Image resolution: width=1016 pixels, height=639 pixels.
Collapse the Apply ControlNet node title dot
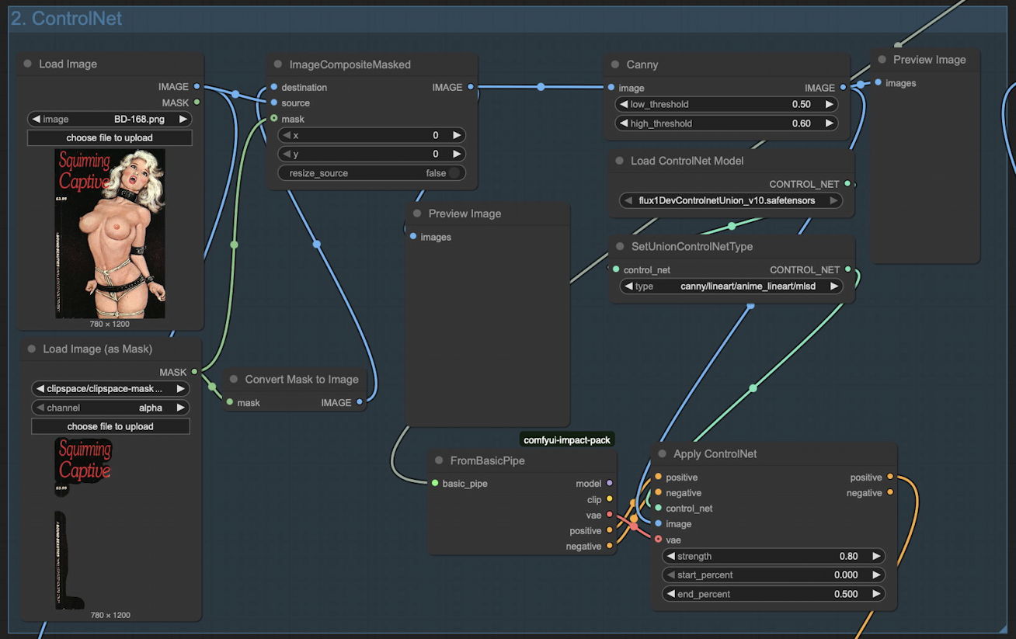[x=663, y=454]
